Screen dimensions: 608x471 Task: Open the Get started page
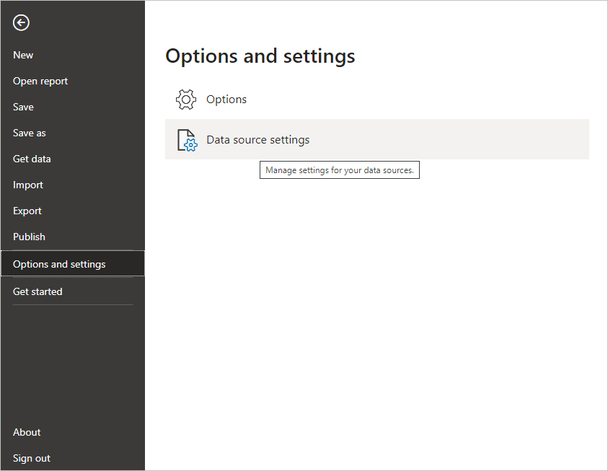click(38, 291)
